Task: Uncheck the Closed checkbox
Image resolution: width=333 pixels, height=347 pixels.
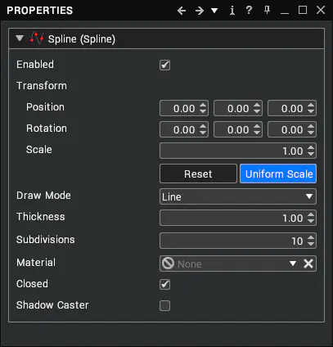Action: tap(164, 285)
